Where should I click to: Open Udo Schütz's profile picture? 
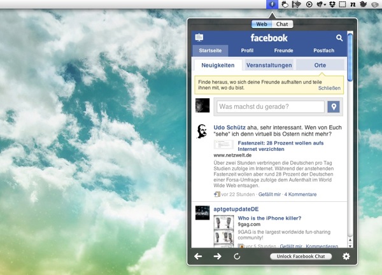pyautogui.click(x=202, y=131)
